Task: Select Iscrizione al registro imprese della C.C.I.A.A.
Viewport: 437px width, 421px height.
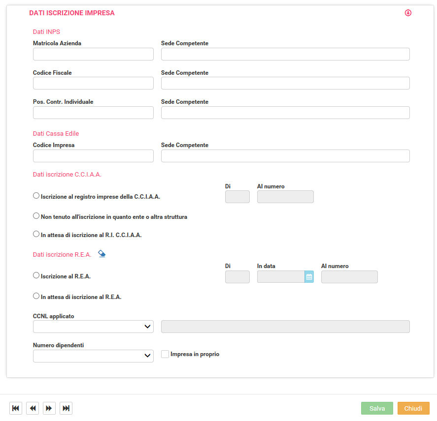Action: click(x=36, y=196)
